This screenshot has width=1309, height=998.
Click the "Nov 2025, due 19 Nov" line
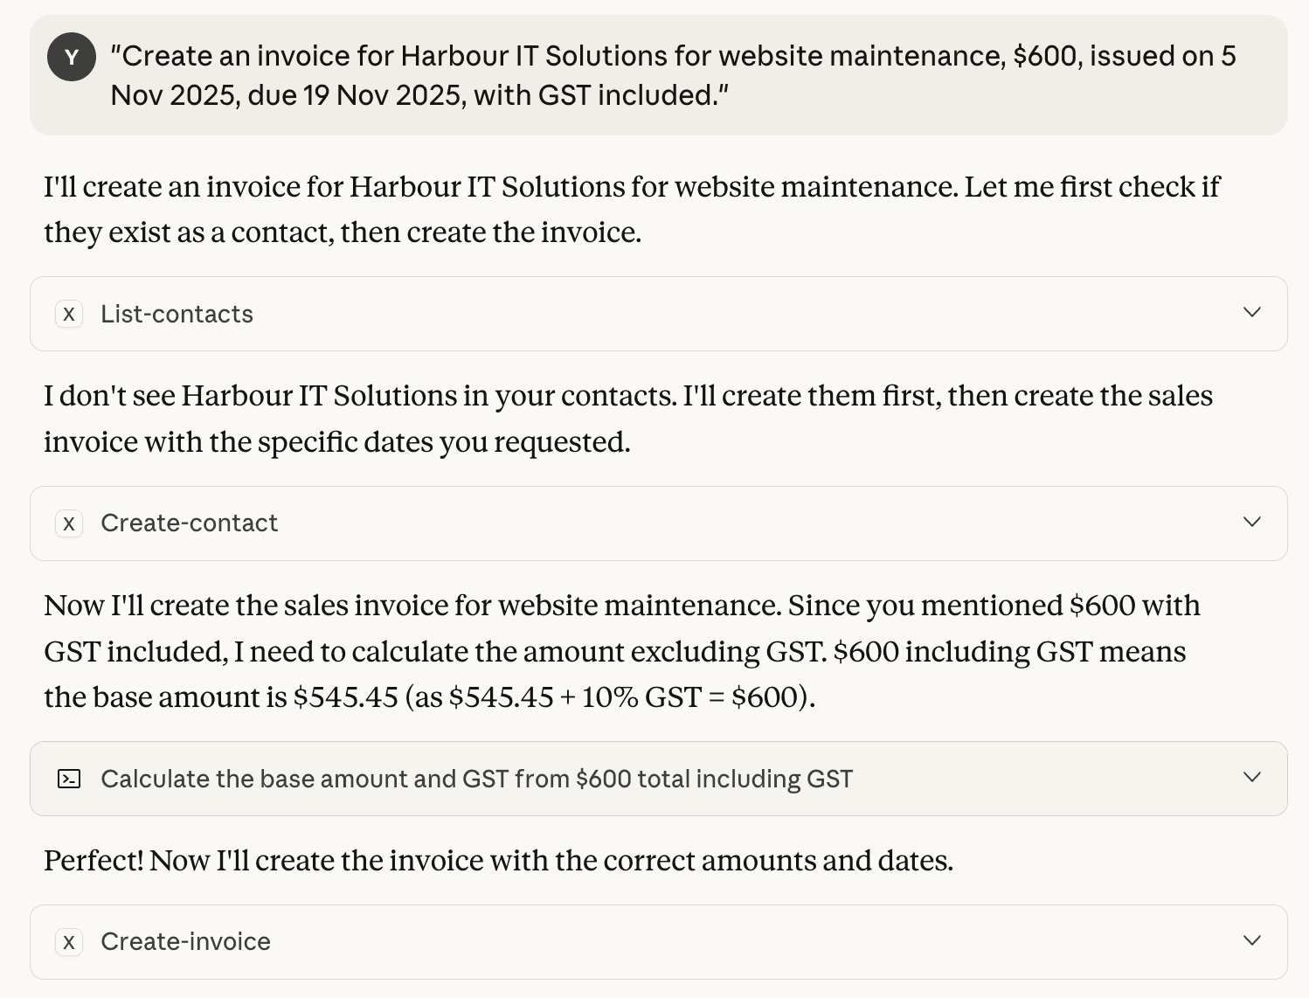click(x=419, y=95)
